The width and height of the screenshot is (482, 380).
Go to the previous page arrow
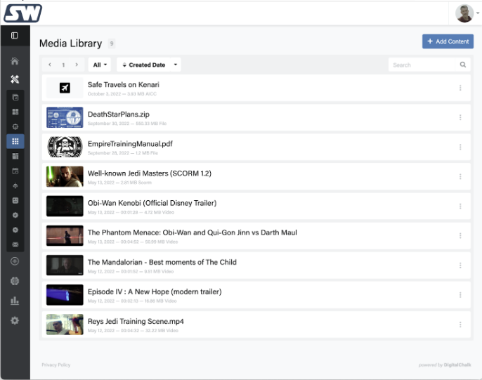(x=50, y=65)
